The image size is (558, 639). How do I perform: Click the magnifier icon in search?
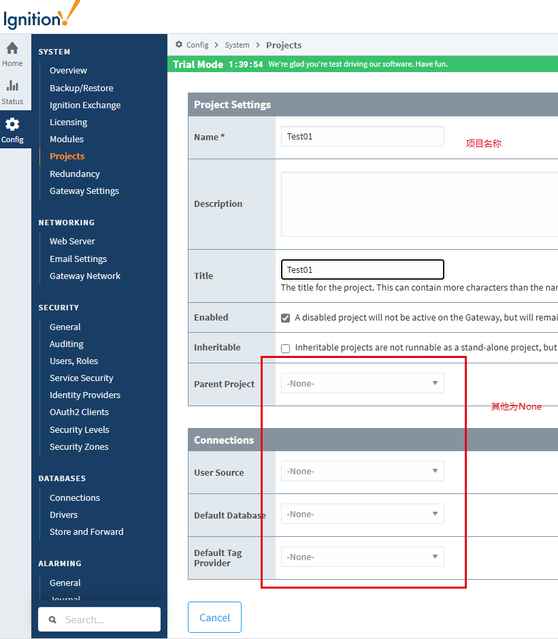pyautogui.click(x=52, y=620)
